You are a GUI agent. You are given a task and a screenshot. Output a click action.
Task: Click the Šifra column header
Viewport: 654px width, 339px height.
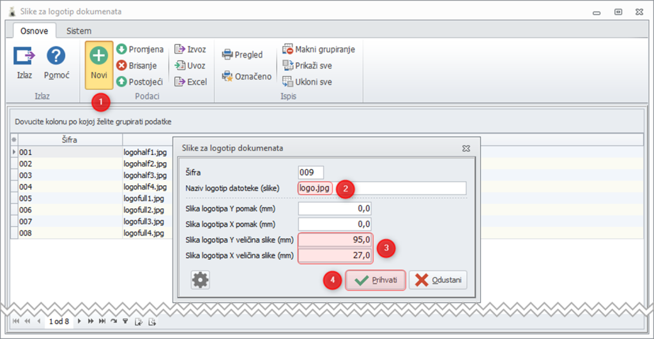coord(70,140)
